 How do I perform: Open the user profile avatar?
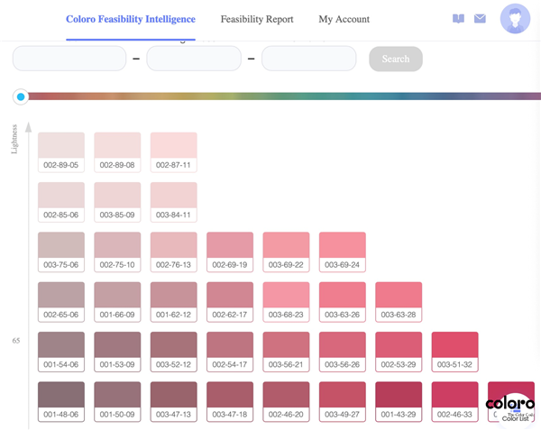(x=515, y=19)
